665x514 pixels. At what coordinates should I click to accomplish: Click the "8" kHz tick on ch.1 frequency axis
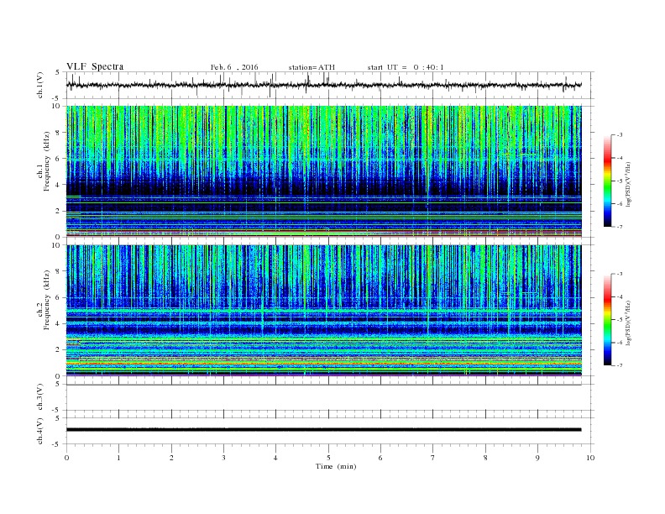point(58,133)
